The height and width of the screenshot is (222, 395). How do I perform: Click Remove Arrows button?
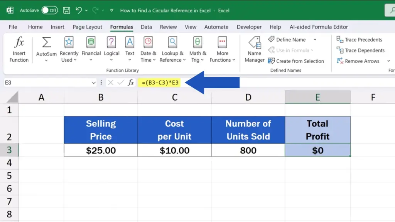click(358, 61)
